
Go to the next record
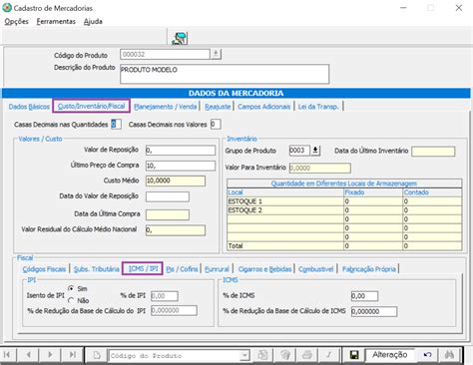coord(50,355)
